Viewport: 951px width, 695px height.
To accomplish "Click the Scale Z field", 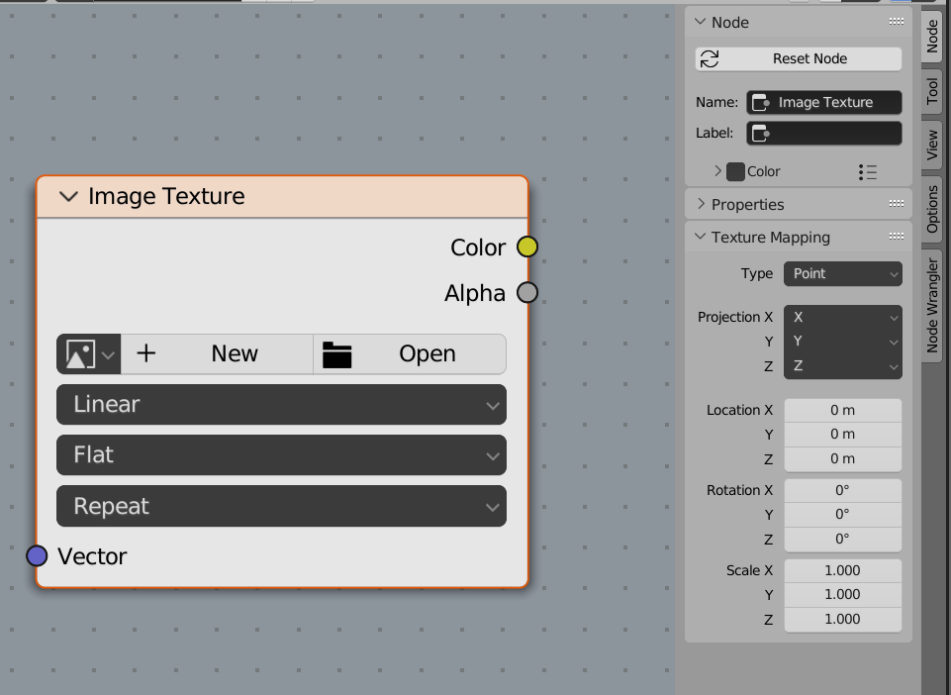I will click(x=842, y=619).
